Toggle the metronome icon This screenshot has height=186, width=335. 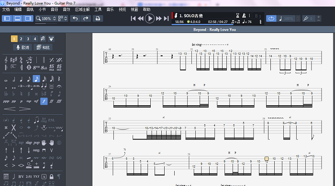coord(244,16)
